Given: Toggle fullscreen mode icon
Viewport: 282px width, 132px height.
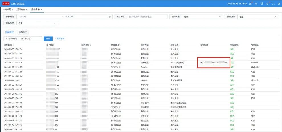Looking at the screenshot, I should [273, 4].
